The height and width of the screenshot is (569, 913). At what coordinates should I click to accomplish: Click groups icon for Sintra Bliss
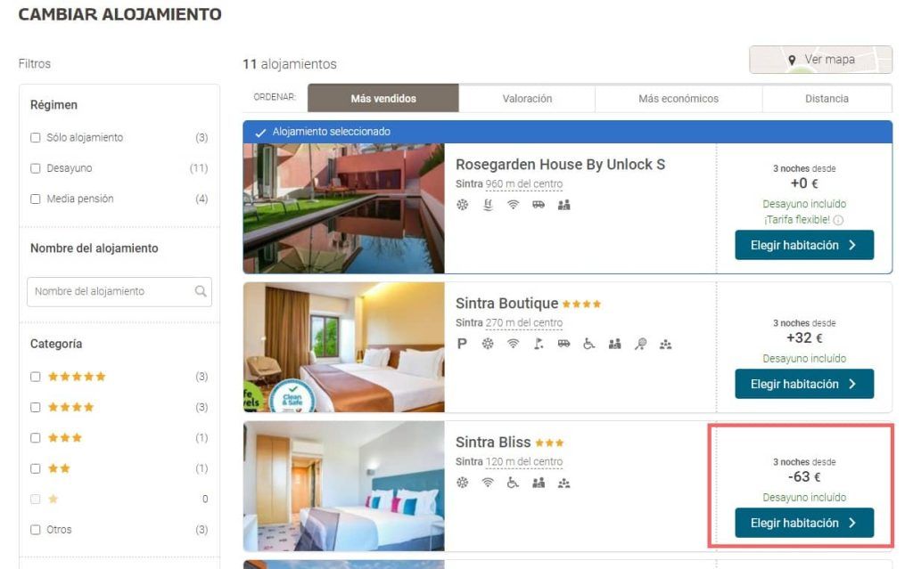click(563, 484)
